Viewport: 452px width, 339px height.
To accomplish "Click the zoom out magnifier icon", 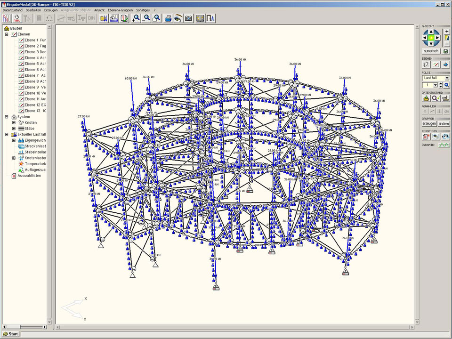I will click(x=146, y=18).
